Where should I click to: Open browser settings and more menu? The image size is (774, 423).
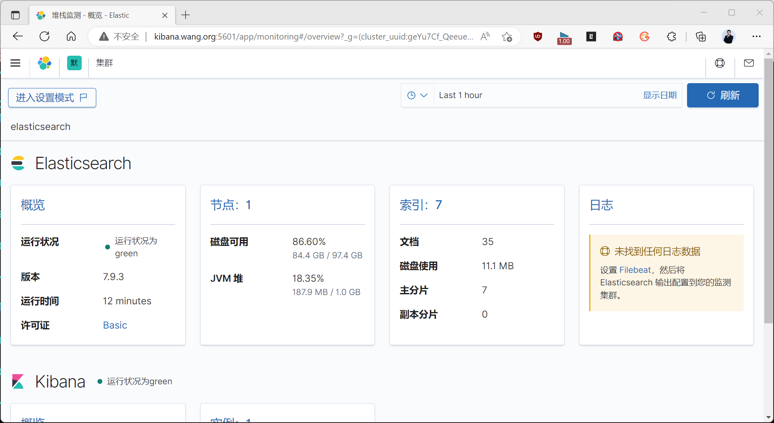click(757, 36)
